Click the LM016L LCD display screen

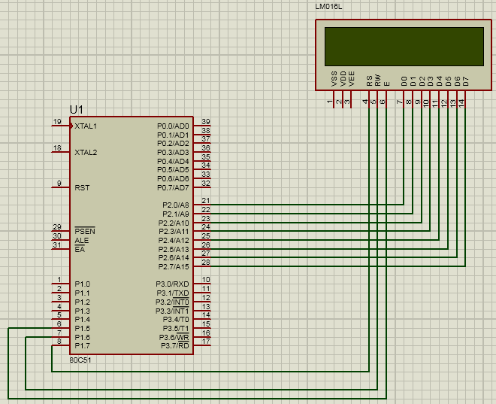tap(404, 47)
